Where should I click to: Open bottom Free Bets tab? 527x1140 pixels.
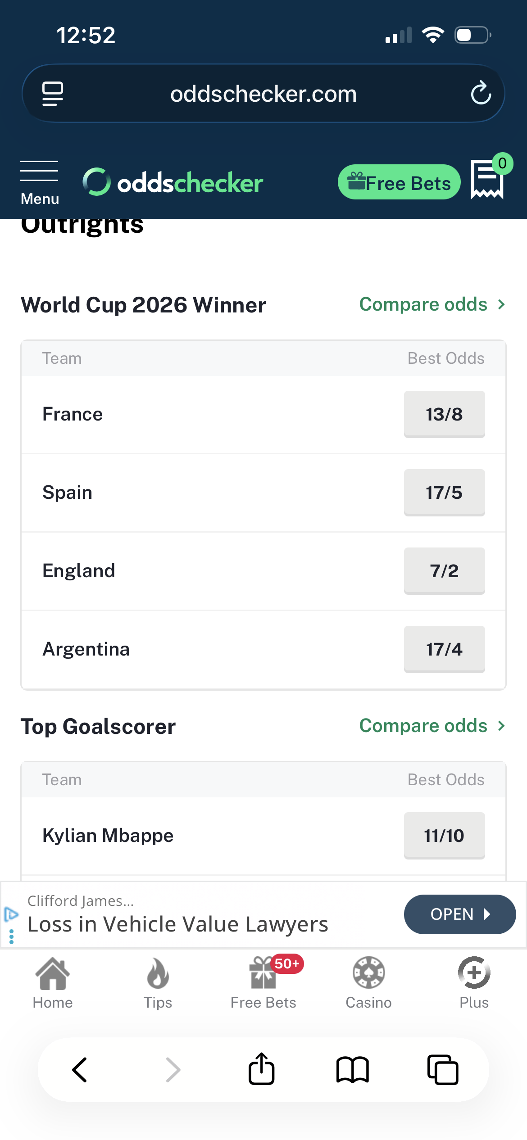(263, 983)
